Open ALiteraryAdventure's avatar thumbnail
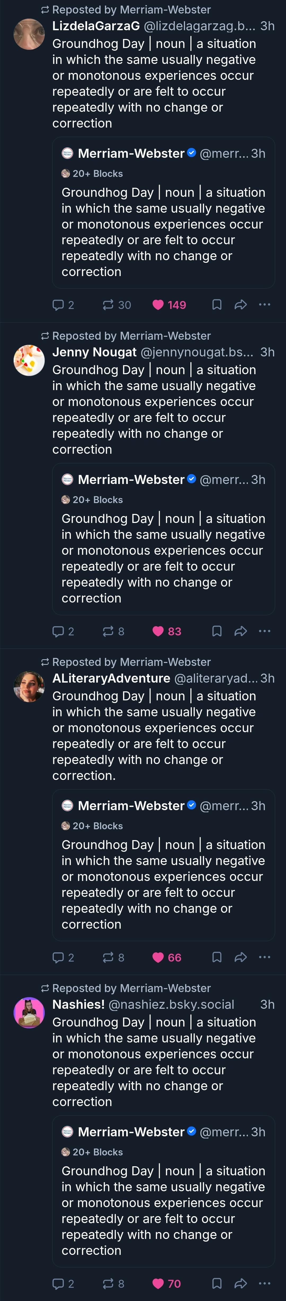Screen dimensions: 286x1301 point(29,686)
